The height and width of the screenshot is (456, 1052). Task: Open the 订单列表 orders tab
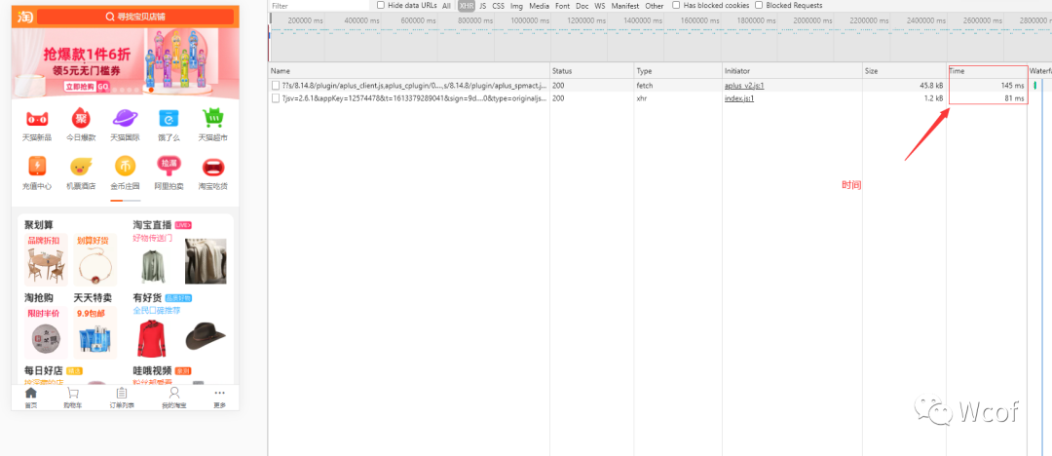pos(122,398)
